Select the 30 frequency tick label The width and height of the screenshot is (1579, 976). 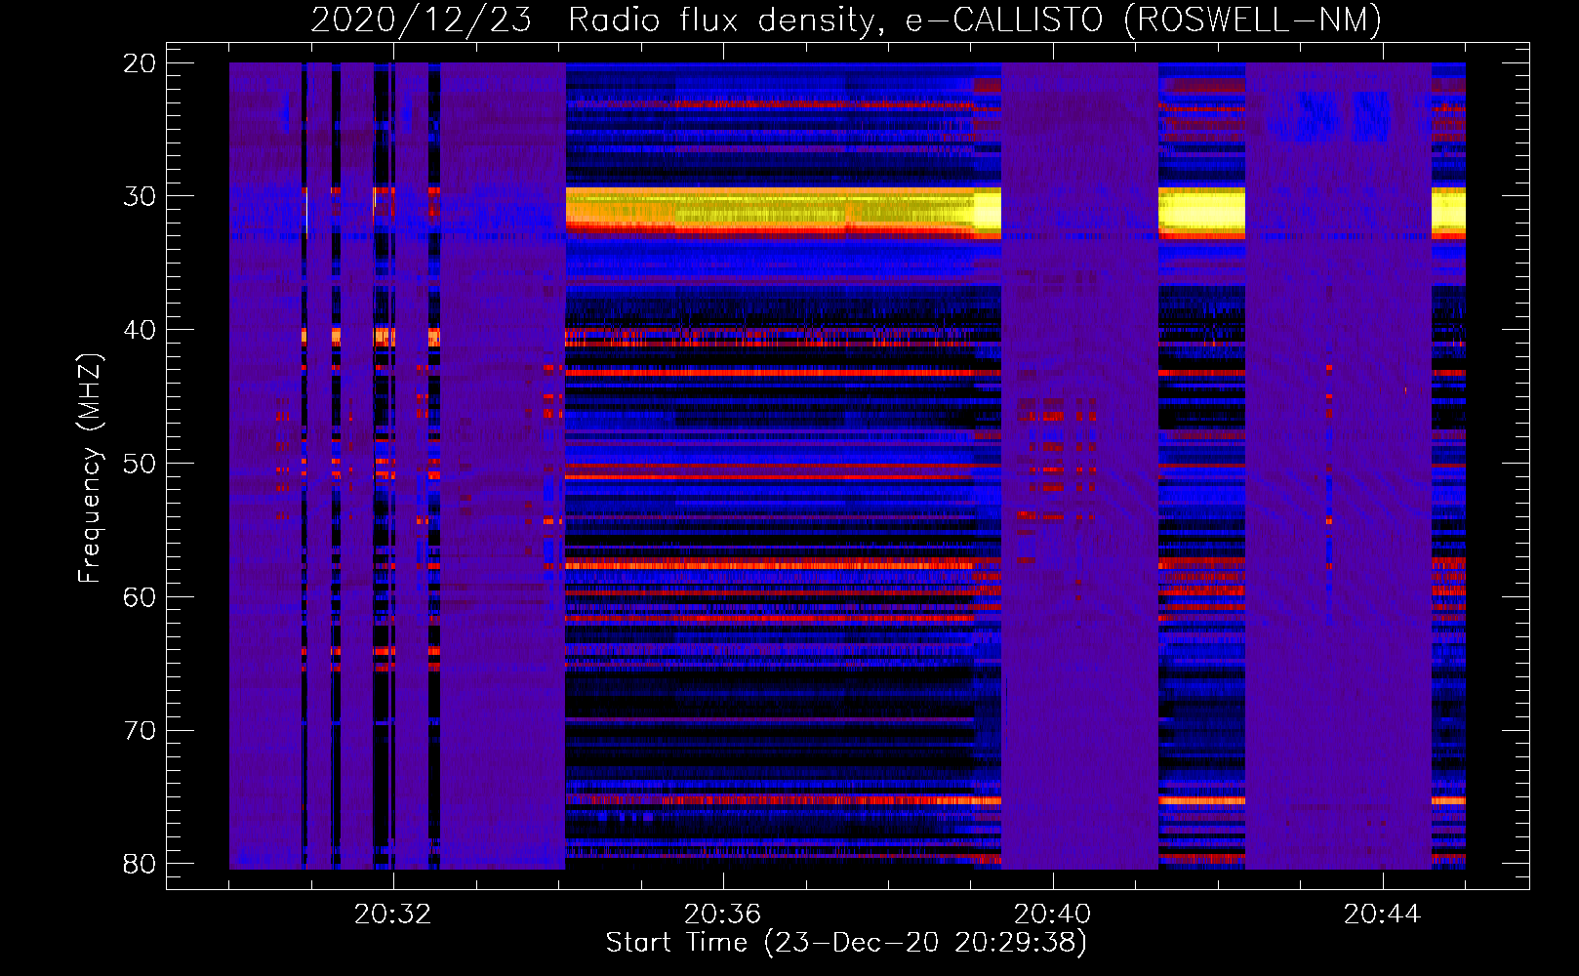[140, 196]
